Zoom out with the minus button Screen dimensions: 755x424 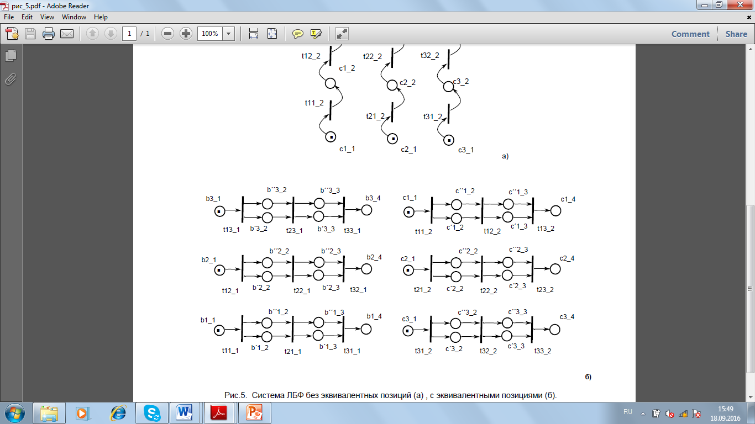pos(168,34)
